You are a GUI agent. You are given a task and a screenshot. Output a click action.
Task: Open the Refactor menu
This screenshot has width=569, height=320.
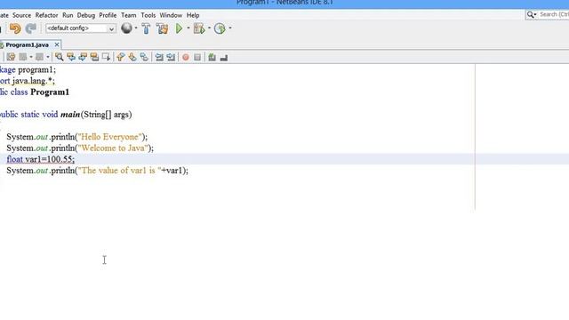coord(46,15)
